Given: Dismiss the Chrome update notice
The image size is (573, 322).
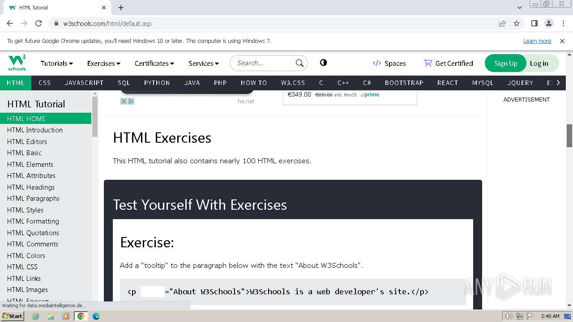Looking at the screenshot, I should 562,41.
